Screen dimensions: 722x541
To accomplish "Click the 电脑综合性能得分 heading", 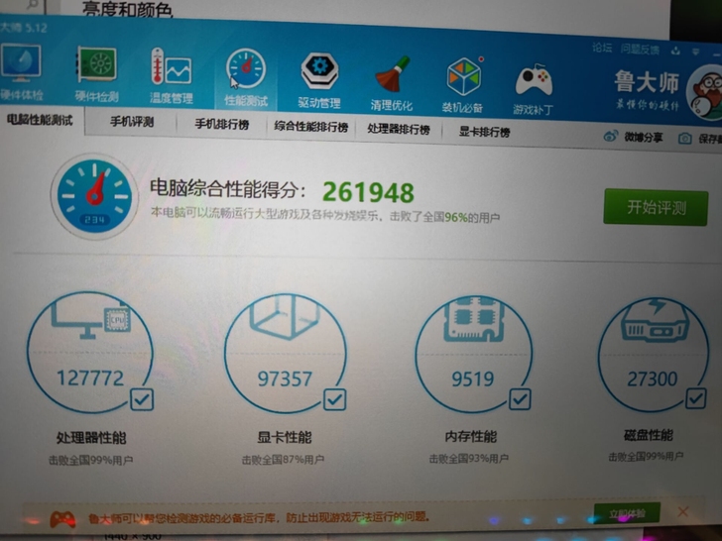I will point(228,188).
